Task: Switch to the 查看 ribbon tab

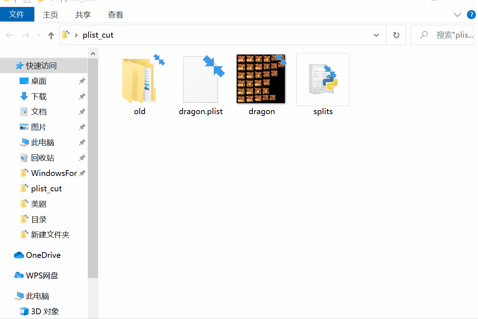Action: tap(115, 15)
